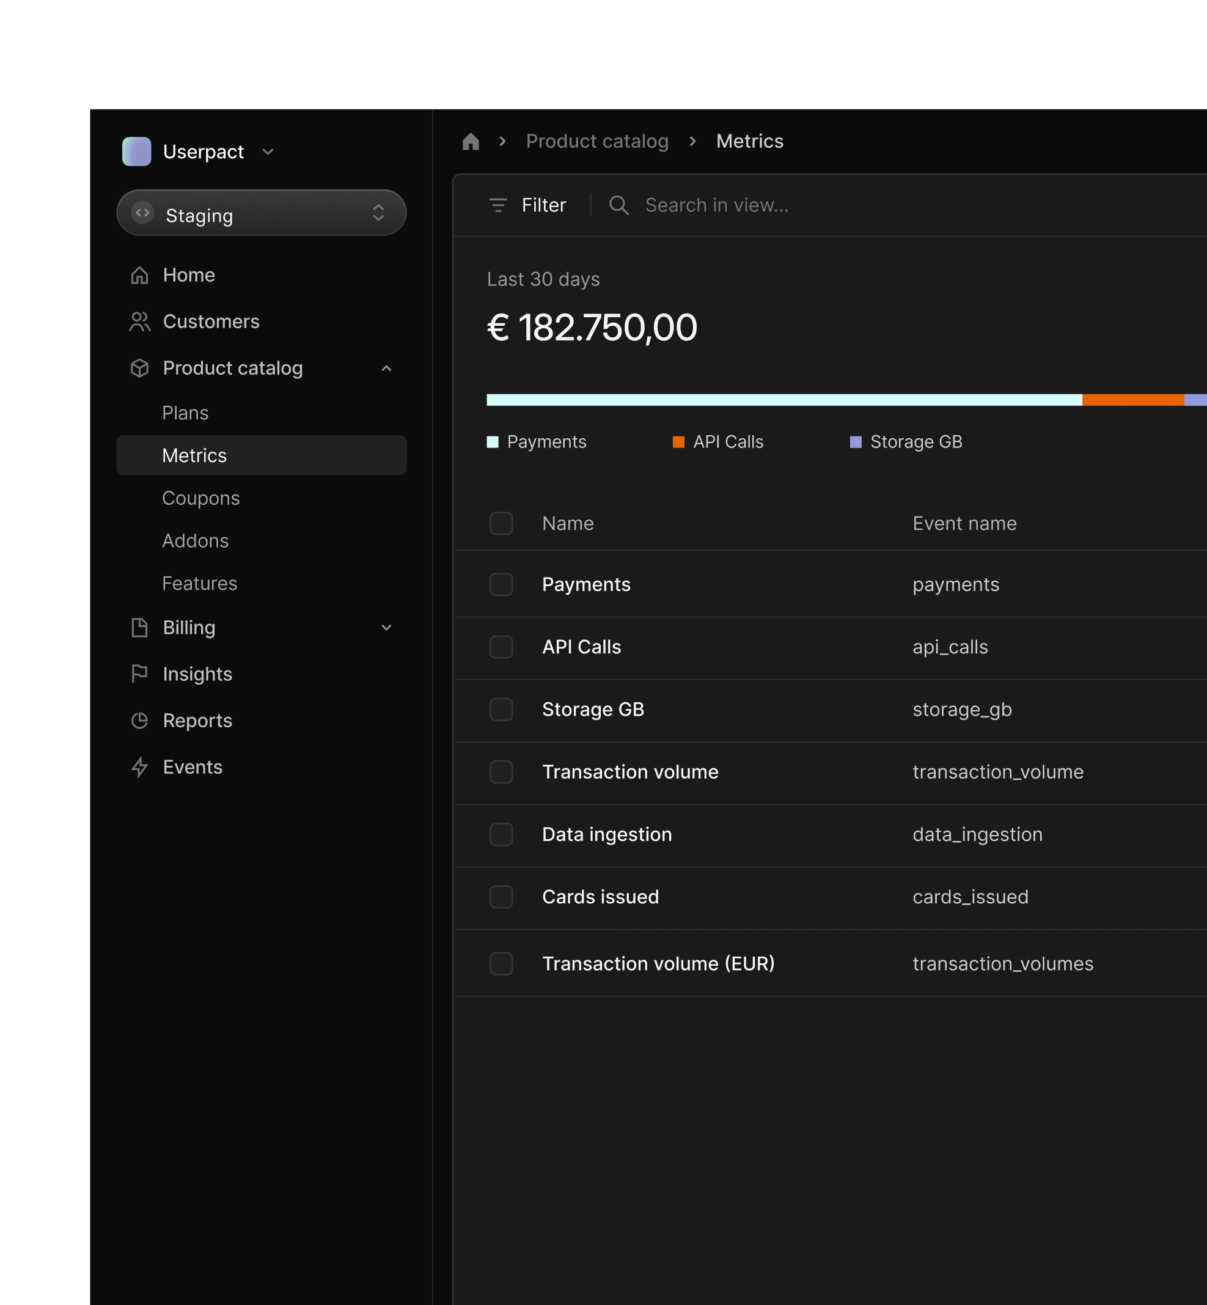The image size is (1207, 1305).
Task: Go to the Plans submenu item
Action: click(x=185, y=413)
